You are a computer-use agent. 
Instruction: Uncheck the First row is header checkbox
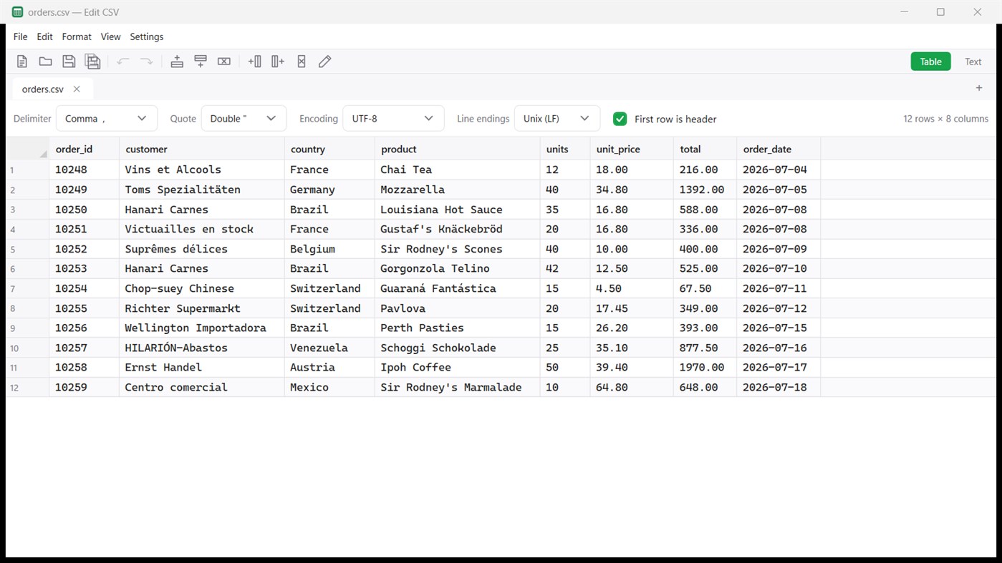pos(620,119)
